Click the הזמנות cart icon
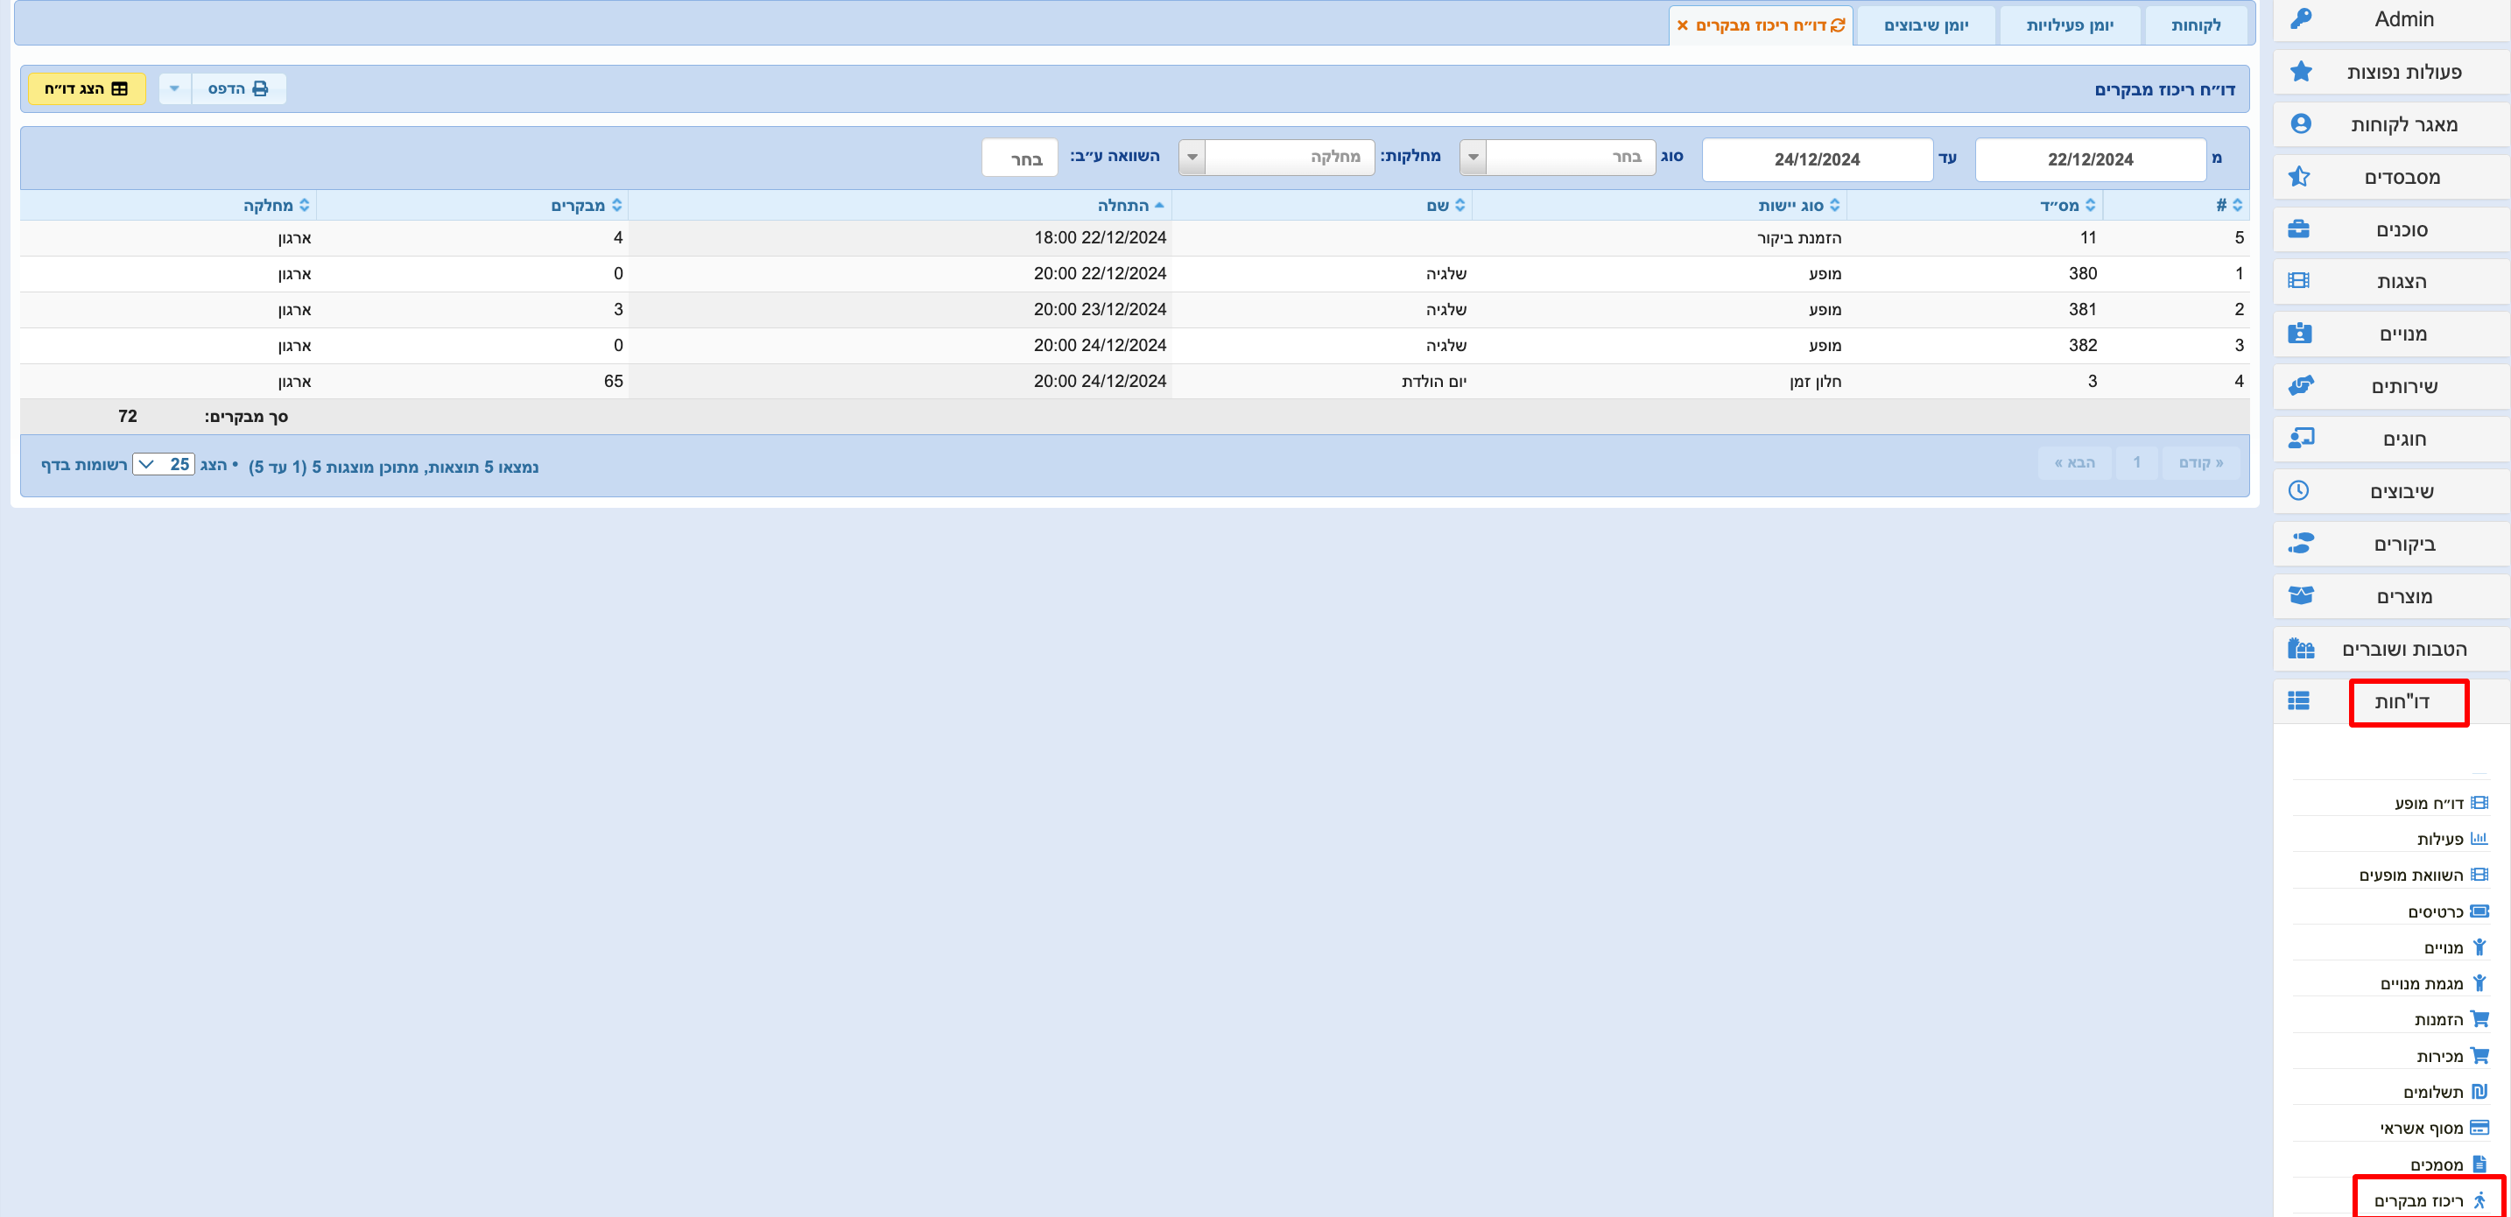 click(2479, 1019)
